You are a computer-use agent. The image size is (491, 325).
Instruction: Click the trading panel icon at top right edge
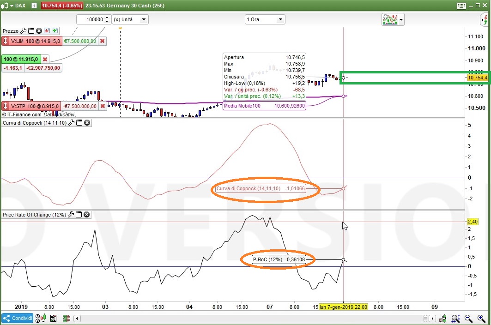click(485, 20)
